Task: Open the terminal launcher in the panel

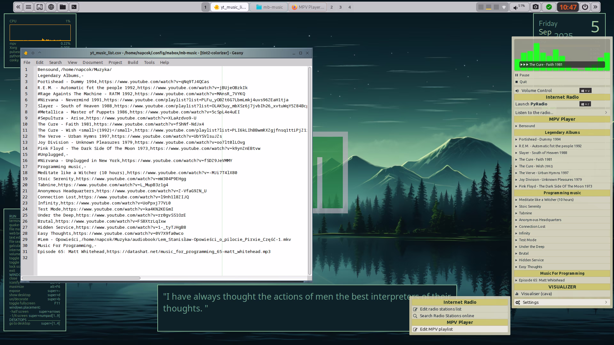Action: coord(74,7)
